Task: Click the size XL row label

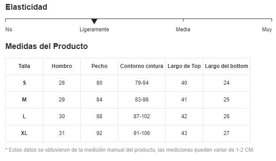Action: [24, 133]
